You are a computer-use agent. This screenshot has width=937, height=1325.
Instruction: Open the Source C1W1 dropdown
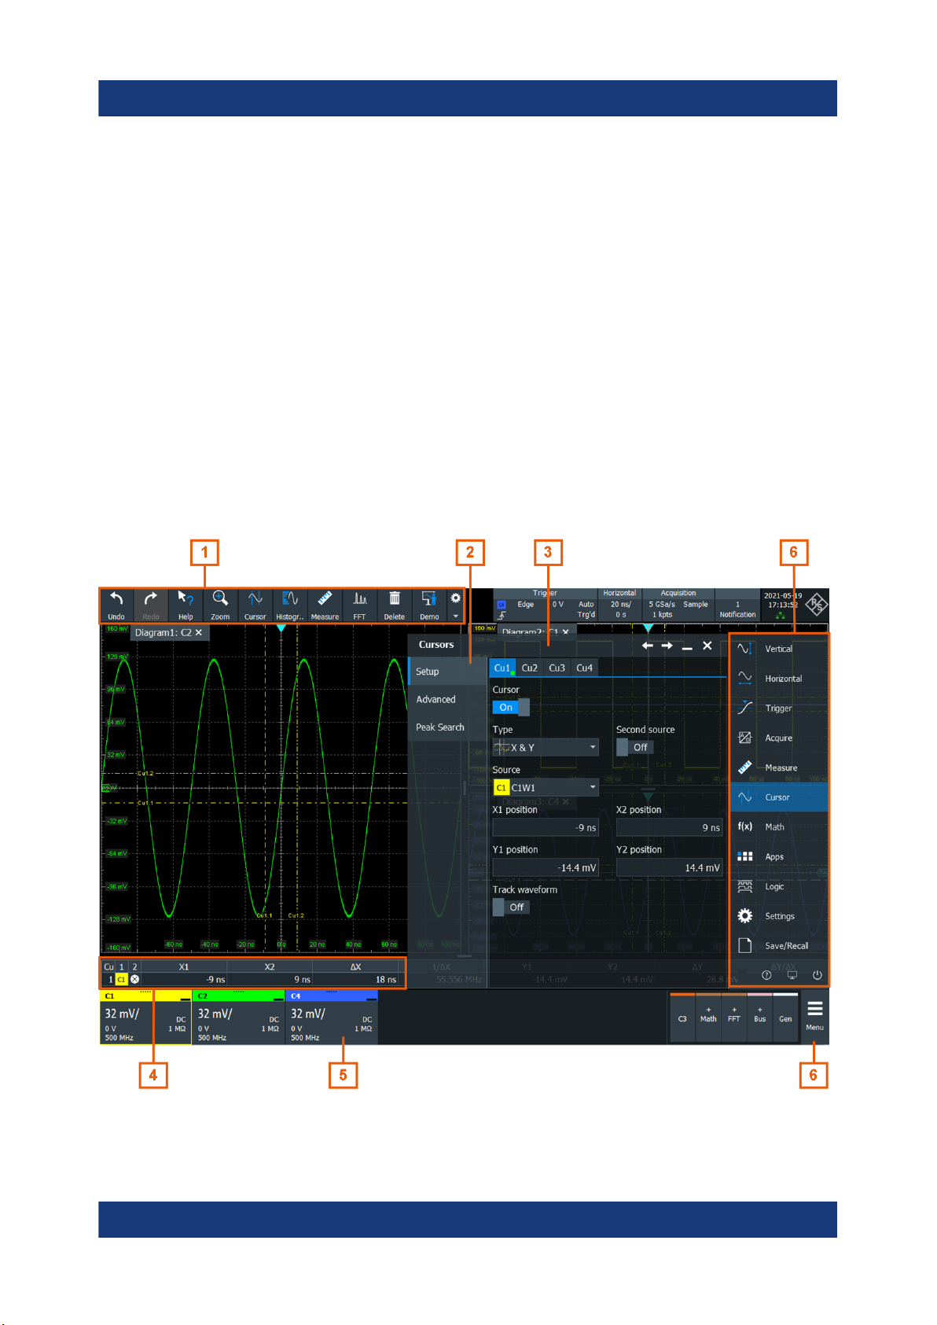546,787
